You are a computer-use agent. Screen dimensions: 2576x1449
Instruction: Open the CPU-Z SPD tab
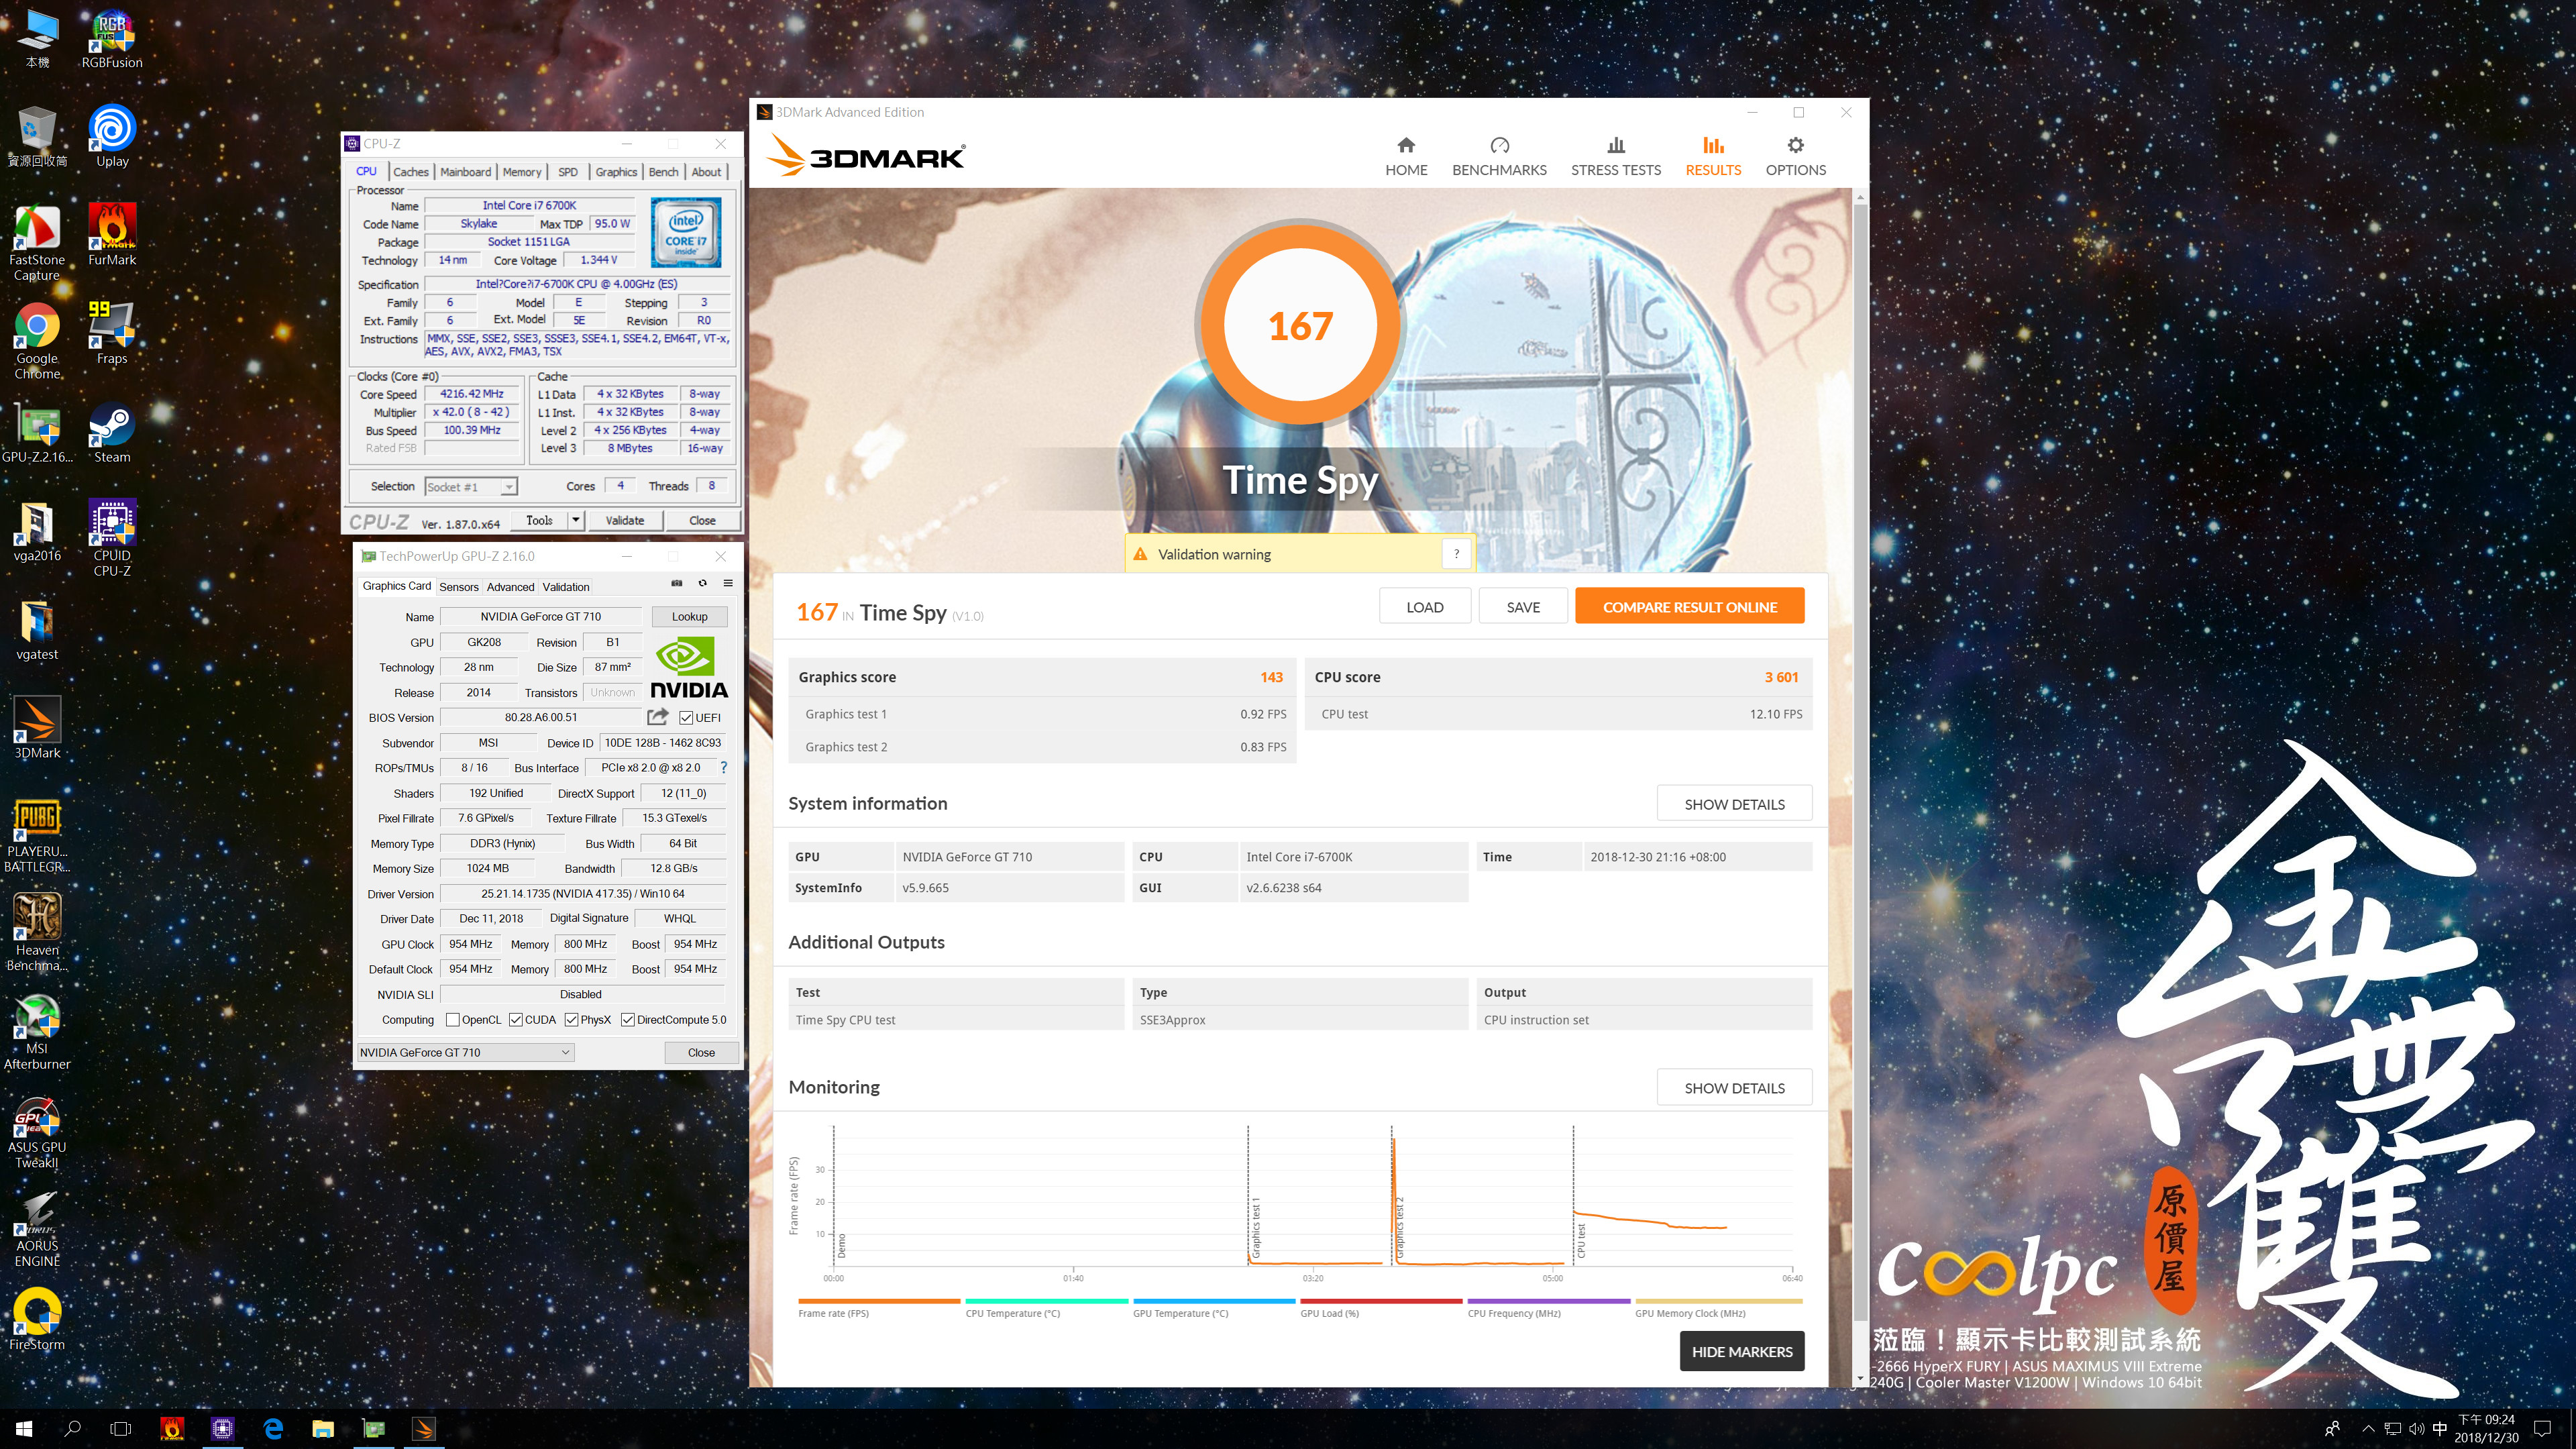point(568,172)
